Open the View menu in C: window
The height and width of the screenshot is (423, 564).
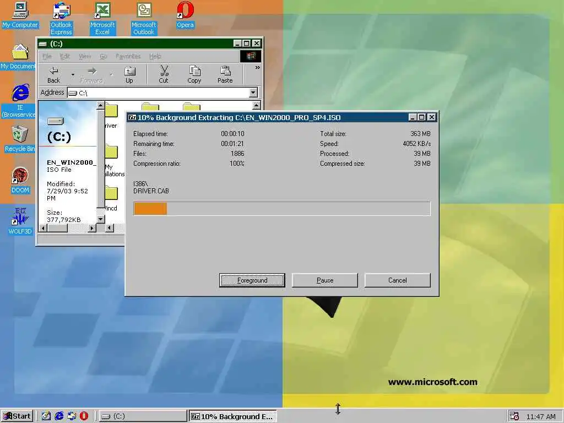point(84,56)
